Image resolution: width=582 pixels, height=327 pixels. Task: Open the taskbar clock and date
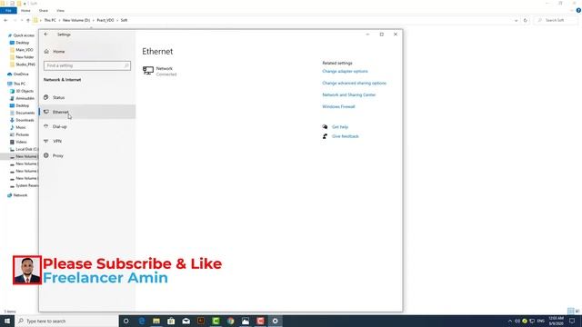tap(556, 321)
